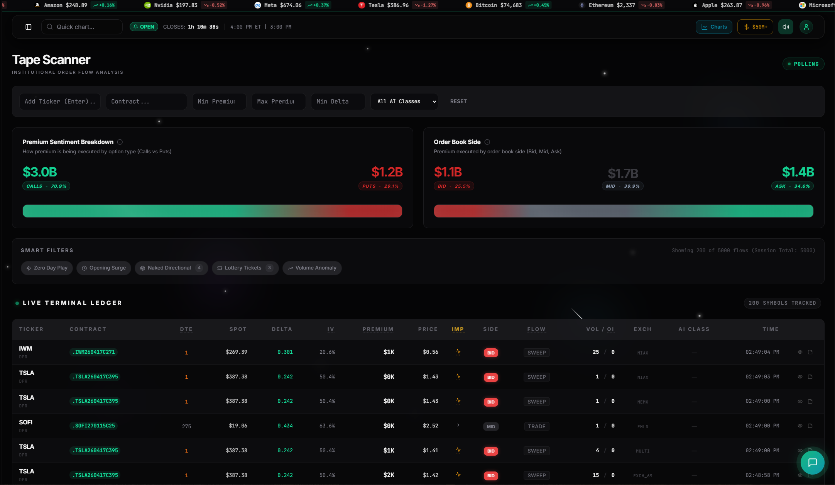Click RESET filters button
Image resolution: width=835 pixels, height=485 pixels.
coord(458,101)
